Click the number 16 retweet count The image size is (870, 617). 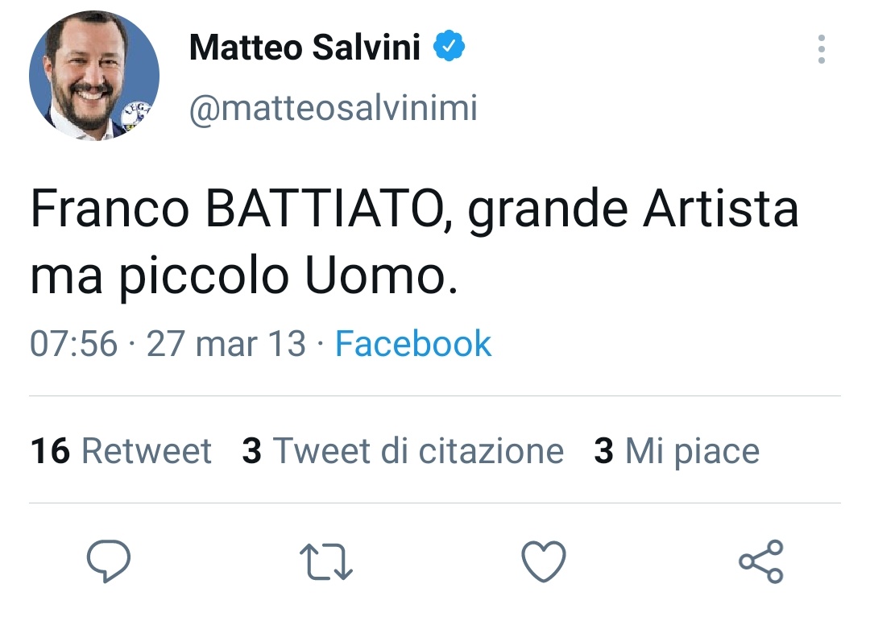point(50,451)
